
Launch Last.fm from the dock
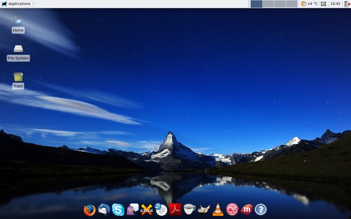coord(232,210)
